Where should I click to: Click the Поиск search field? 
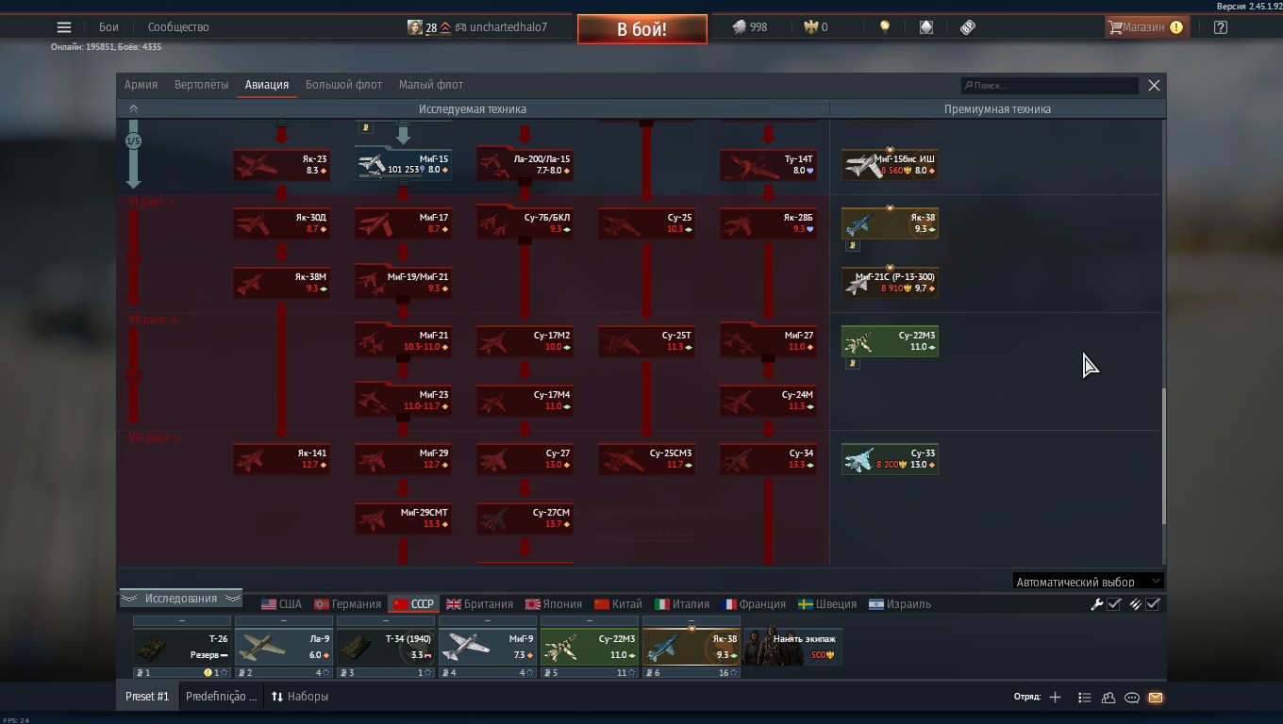(1049, 85)
